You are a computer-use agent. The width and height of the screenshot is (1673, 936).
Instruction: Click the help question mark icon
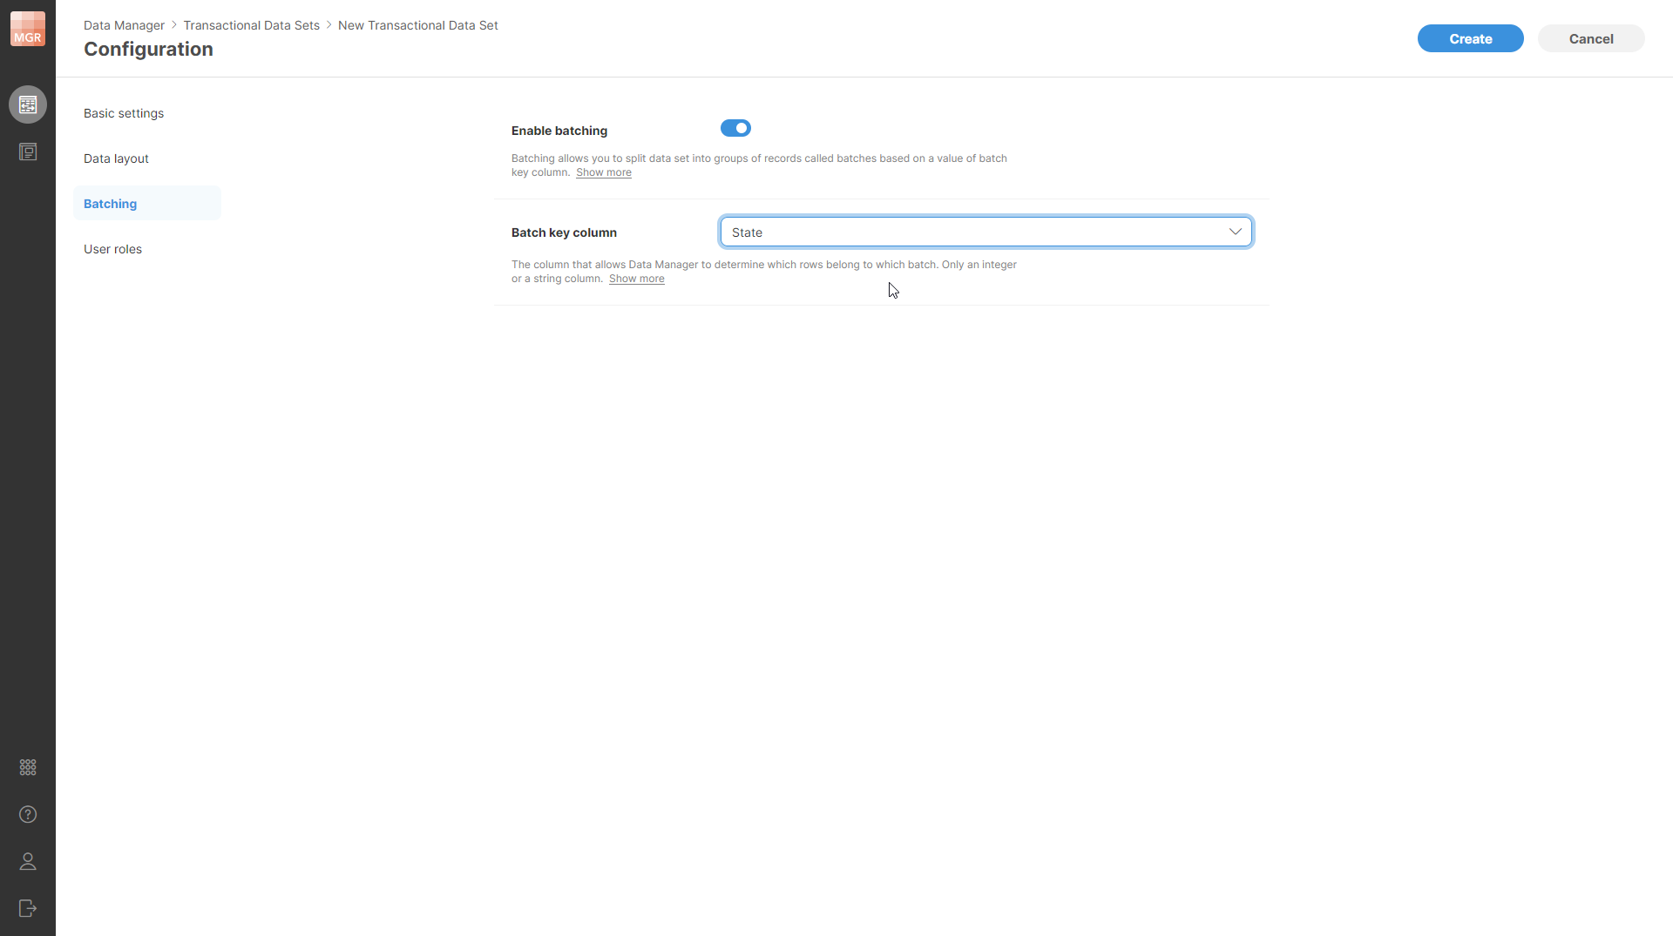click(x=27, y=814)
